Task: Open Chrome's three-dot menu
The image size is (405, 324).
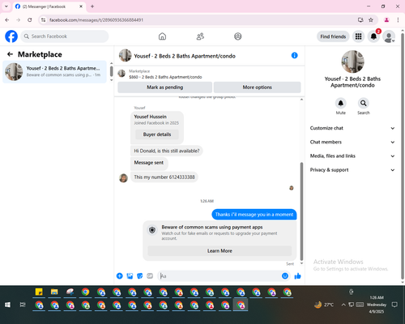Action: point(398,20)
